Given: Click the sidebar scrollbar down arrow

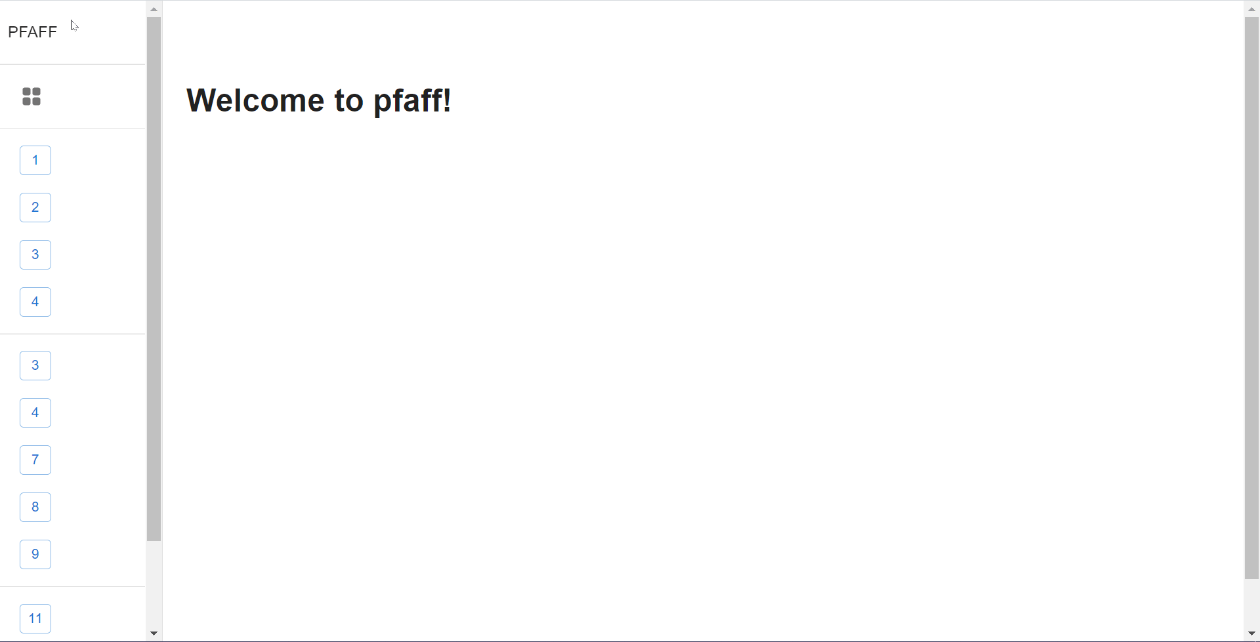Looking at the screenshot, I should pyautogui.click(x=154, y=633).
